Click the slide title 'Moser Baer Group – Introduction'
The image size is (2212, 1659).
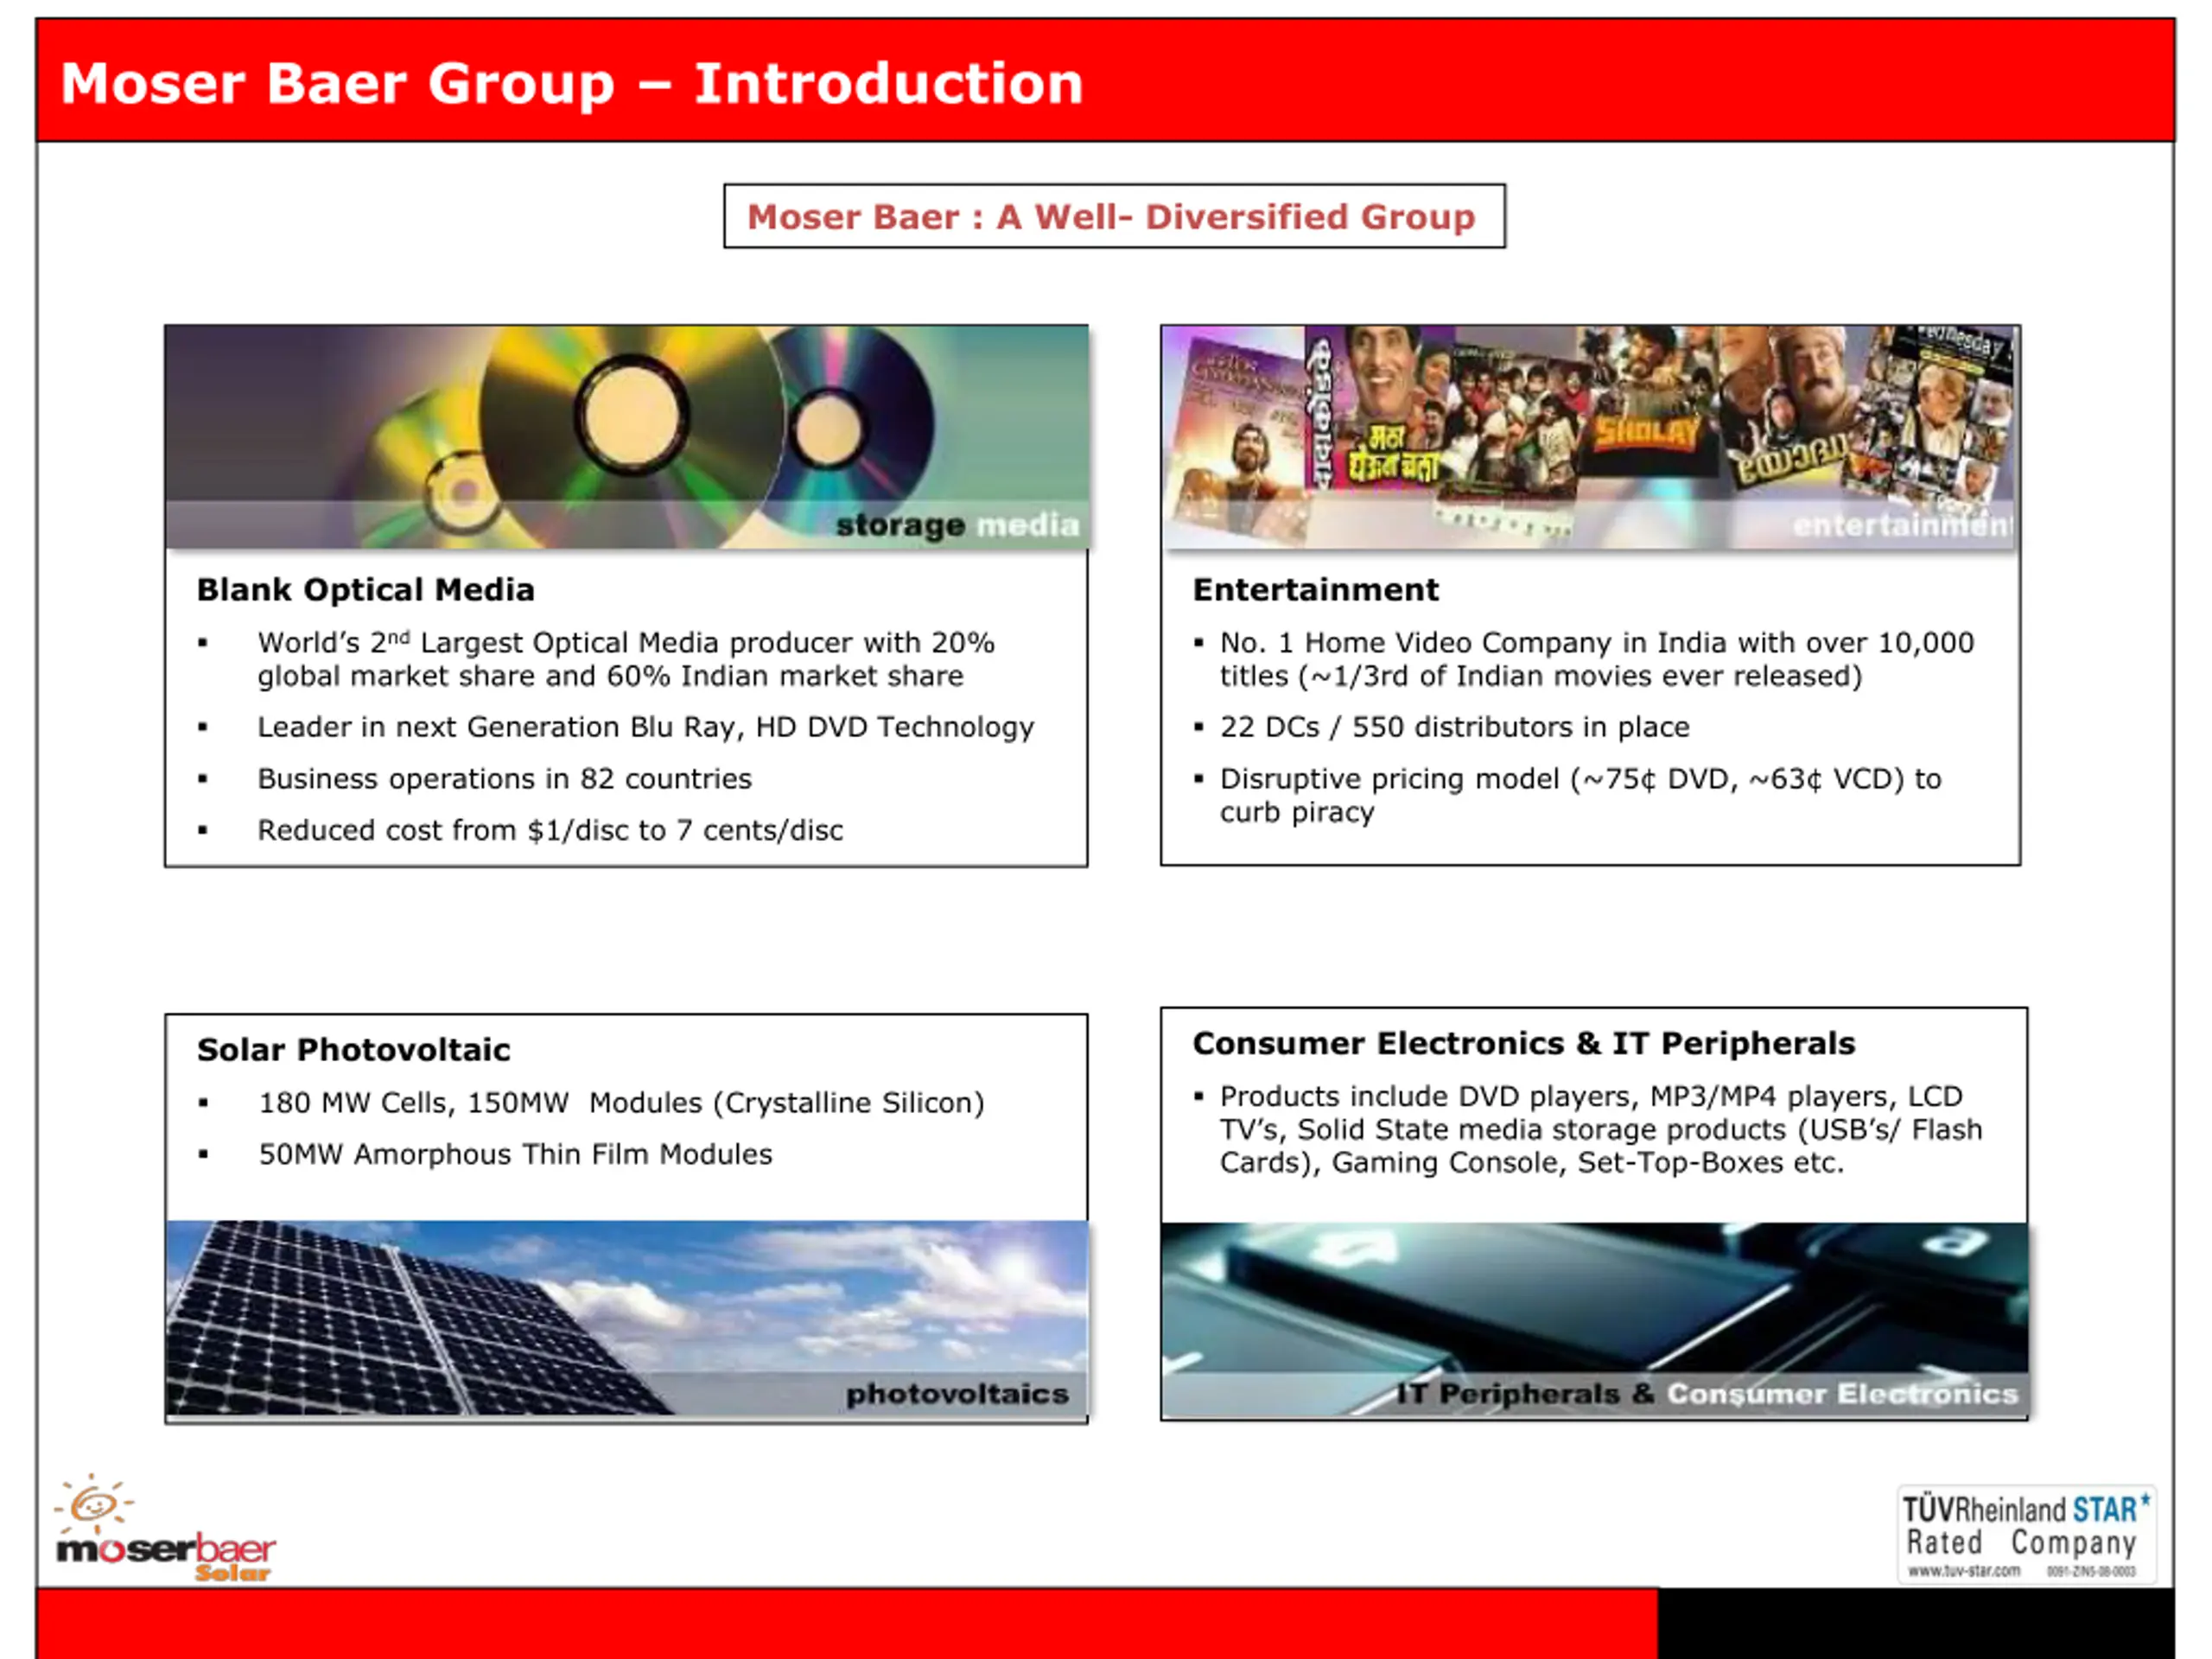(572, 83)
